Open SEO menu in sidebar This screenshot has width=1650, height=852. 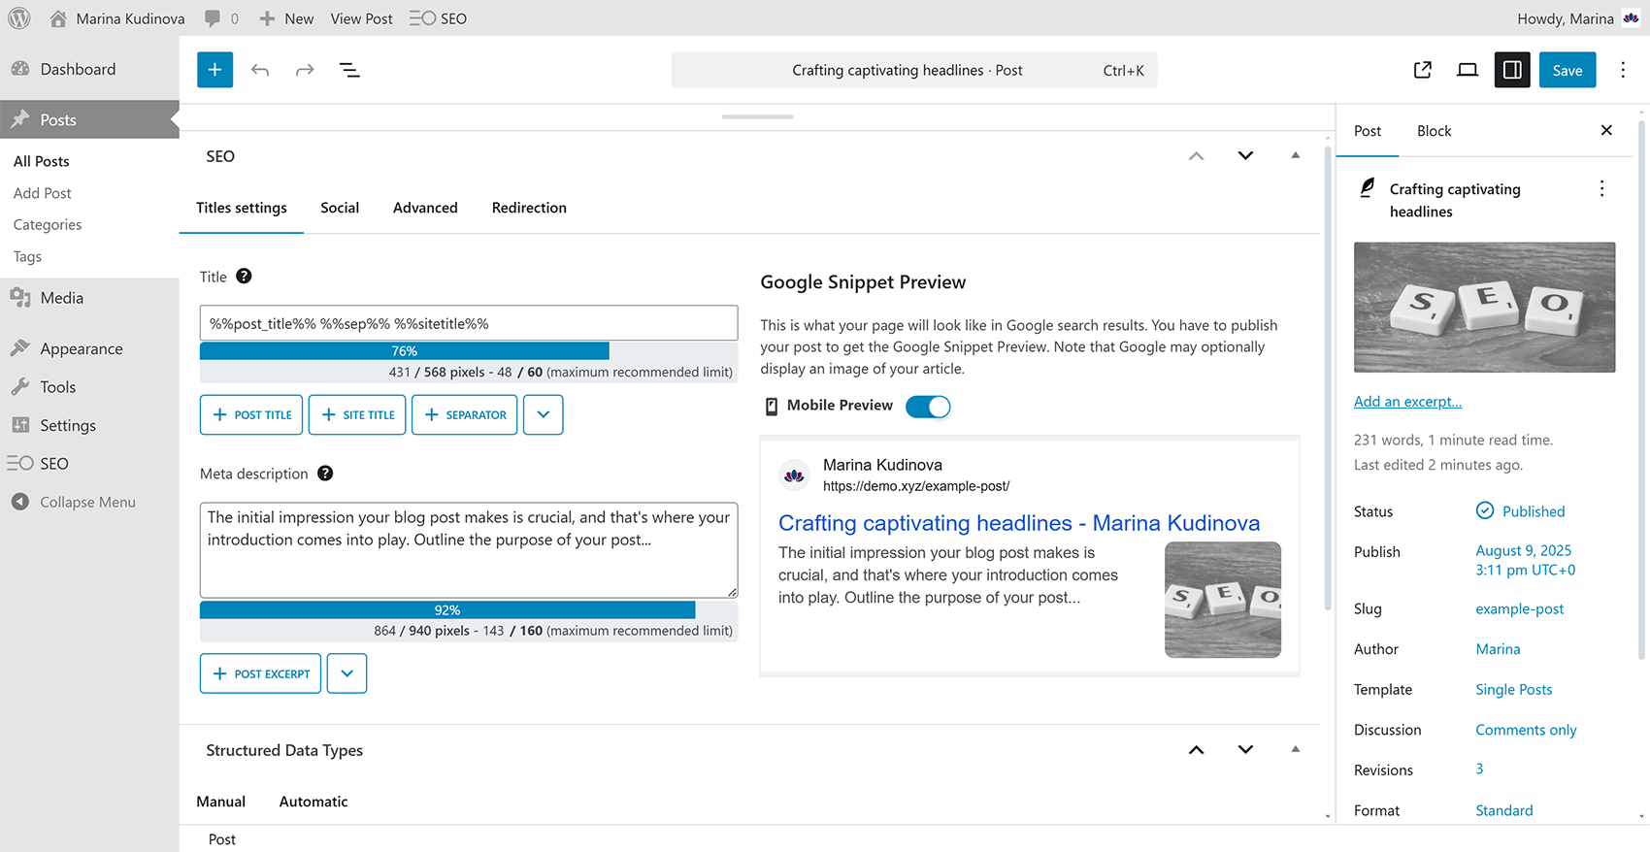click(x=89, y=464)
